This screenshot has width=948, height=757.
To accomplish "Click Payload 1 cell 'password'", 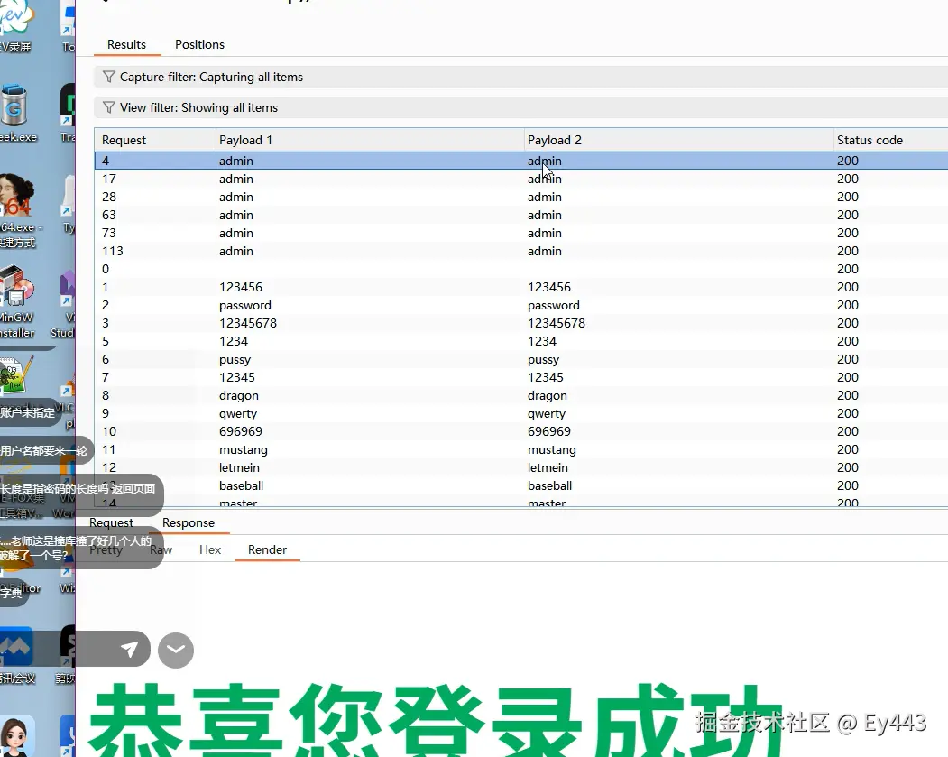I will tap(244, 305).
